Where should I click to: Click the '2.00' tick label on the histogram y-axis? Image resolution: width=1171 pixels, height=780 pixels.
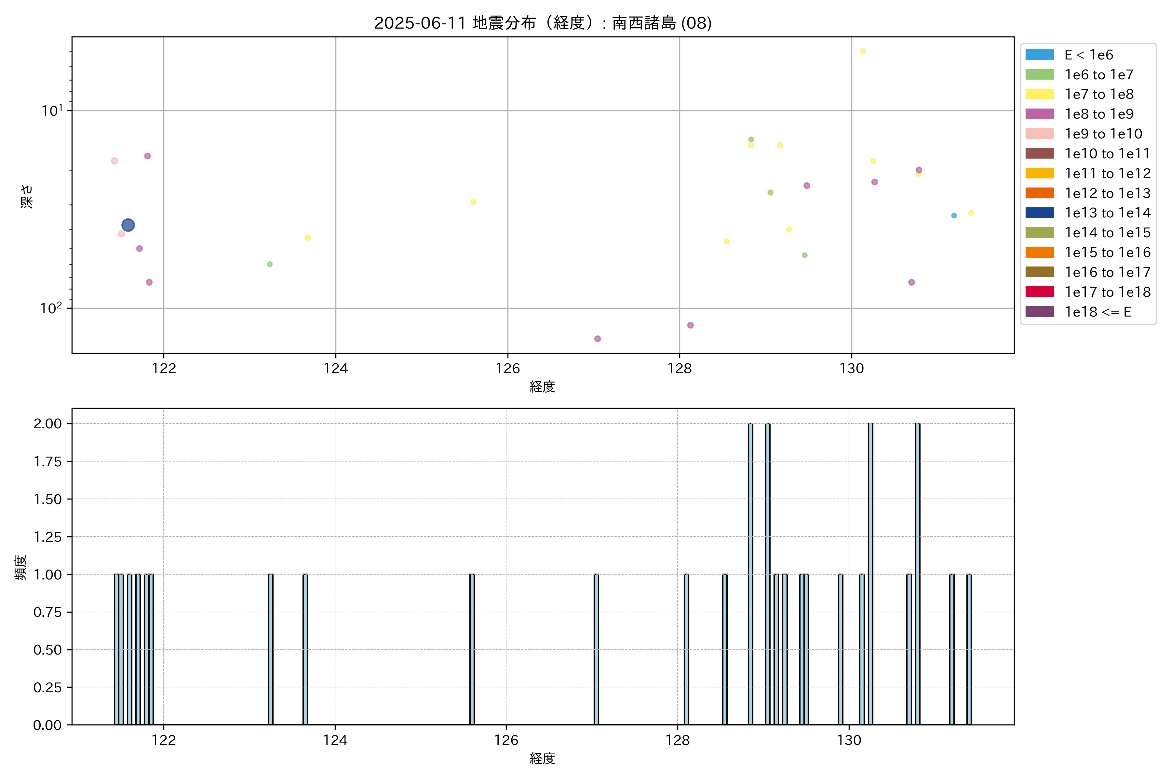click(x=47, y=424)
